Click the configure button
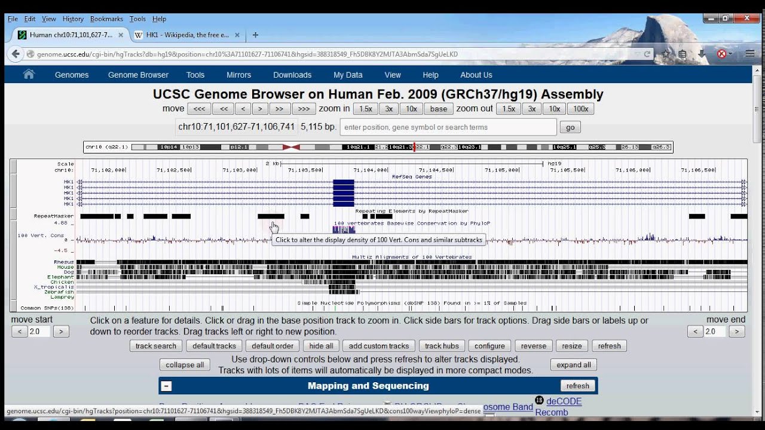765x430 pixels. (490, 346)
